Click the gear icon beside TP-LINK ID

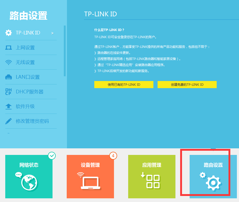[x=9, y=33]
